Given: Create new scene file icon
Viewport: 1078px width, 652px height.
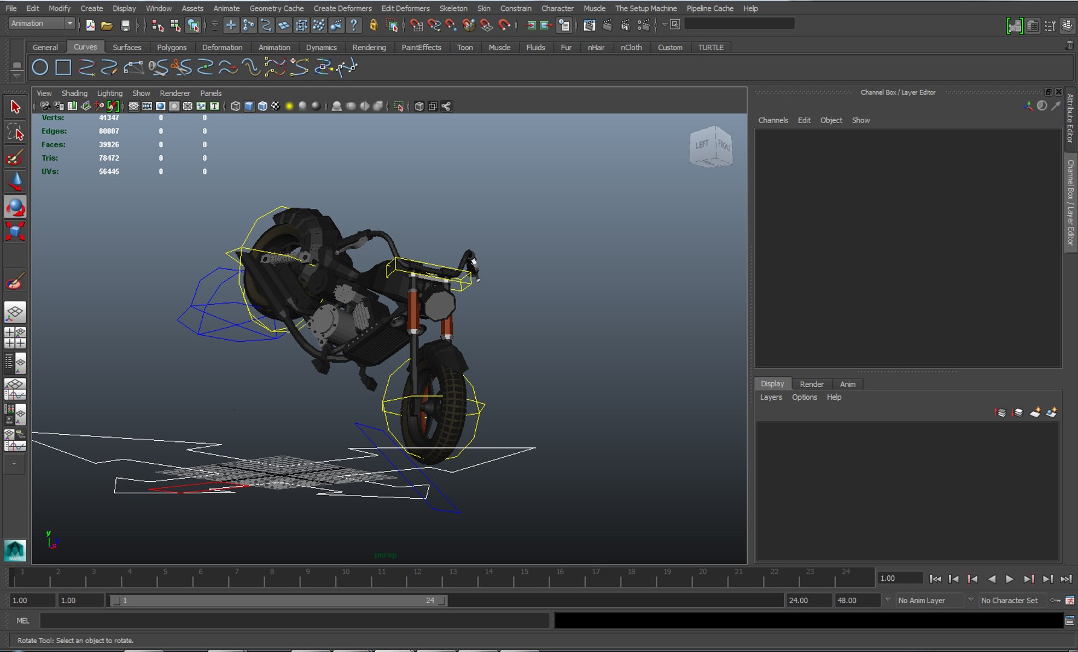Looking at the screenshot, I should [x=90, y=25].
